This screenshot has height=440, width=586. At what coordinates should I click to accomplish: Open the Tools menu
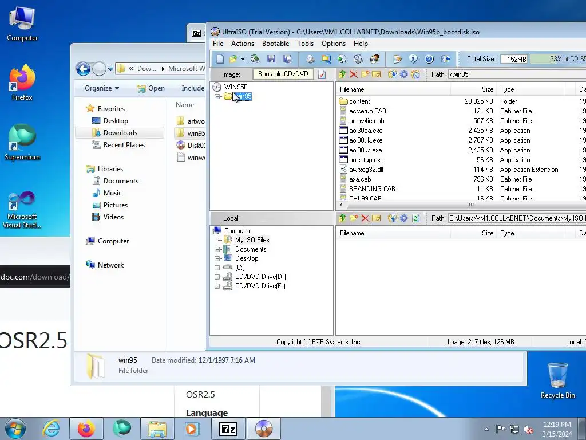click(306, 44)
